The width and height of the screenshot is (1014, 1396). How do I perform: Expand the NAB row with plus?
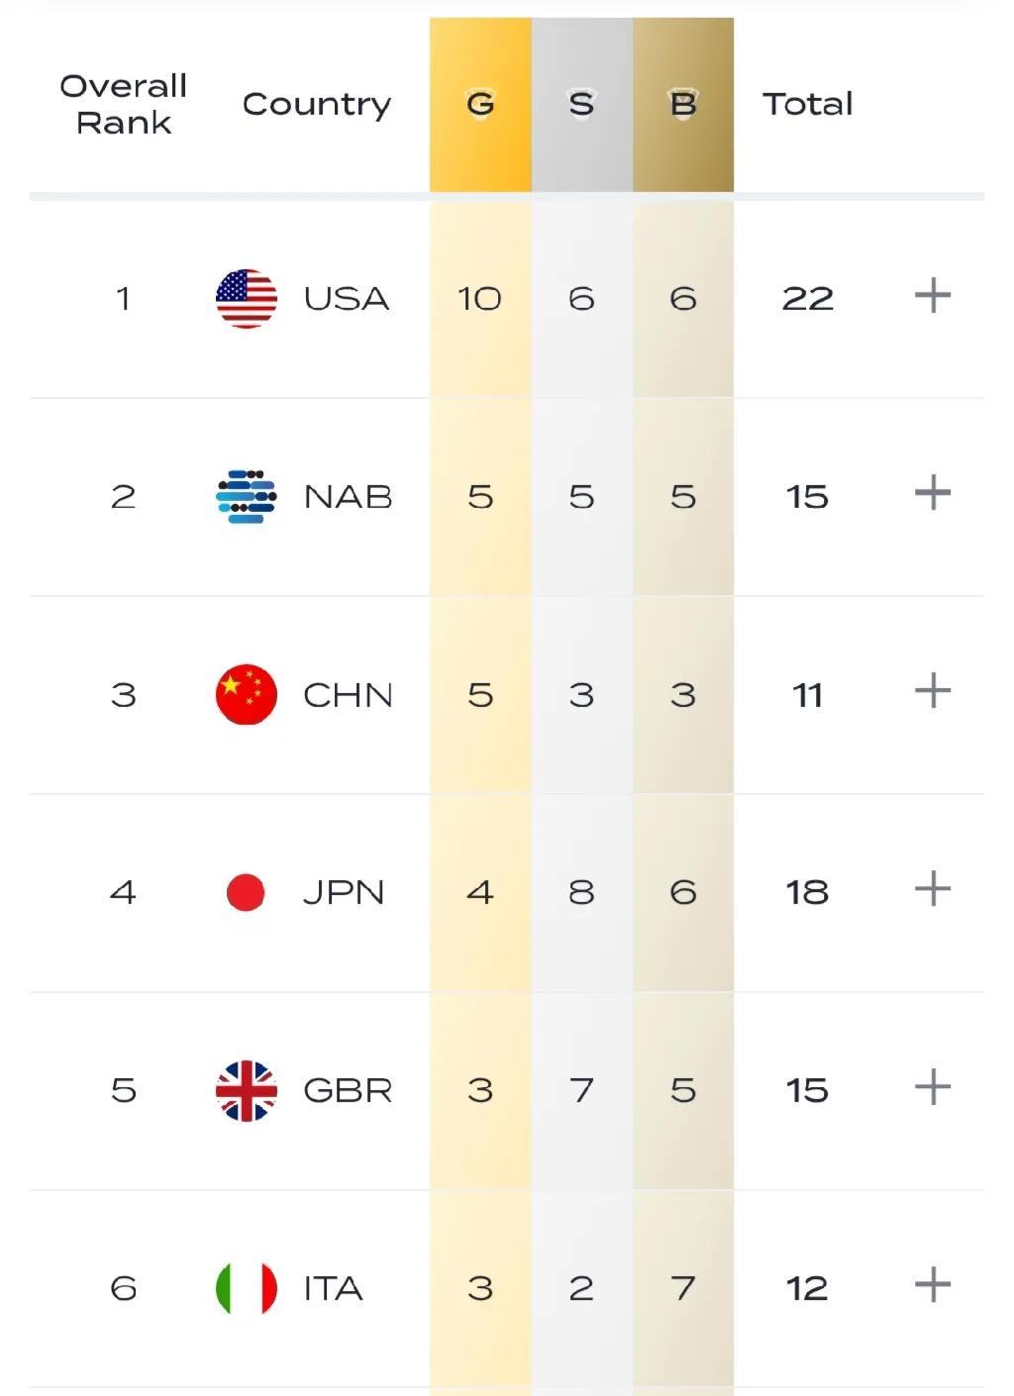932,493
